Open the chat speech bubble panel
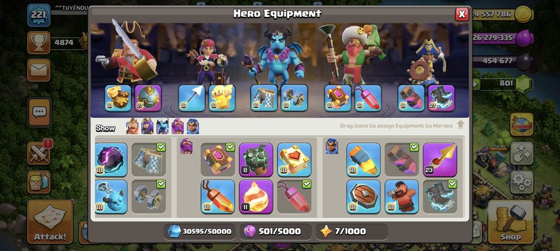 tap(39, 112)
